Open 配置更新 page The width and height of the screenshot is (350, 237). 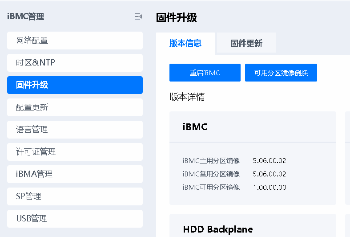coord(75,107)
